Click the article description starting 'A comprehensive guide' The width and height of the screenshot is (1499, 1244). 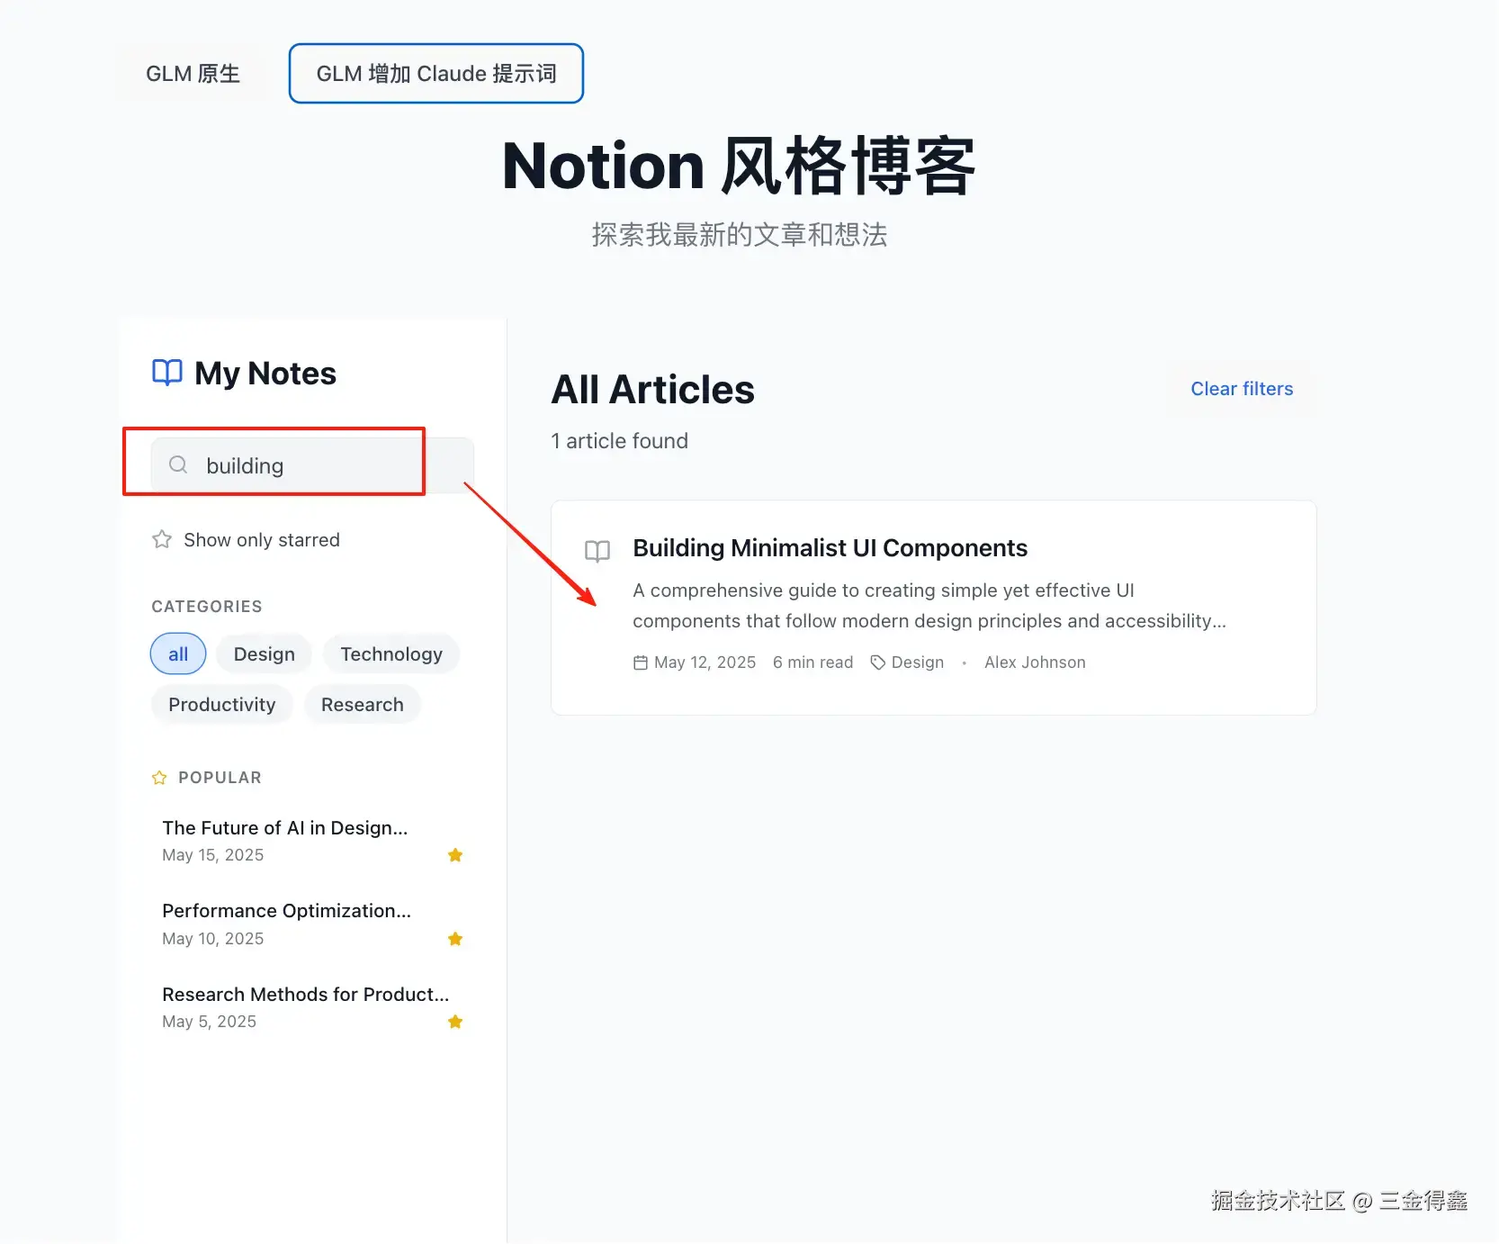point(929,606)
